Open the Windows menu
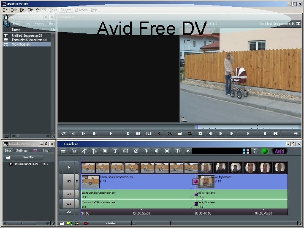304x228 pixels. click(81, 10)
